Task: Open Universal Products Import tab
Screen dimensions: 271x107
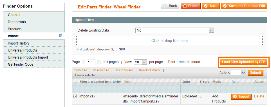Action: [34, 57]
